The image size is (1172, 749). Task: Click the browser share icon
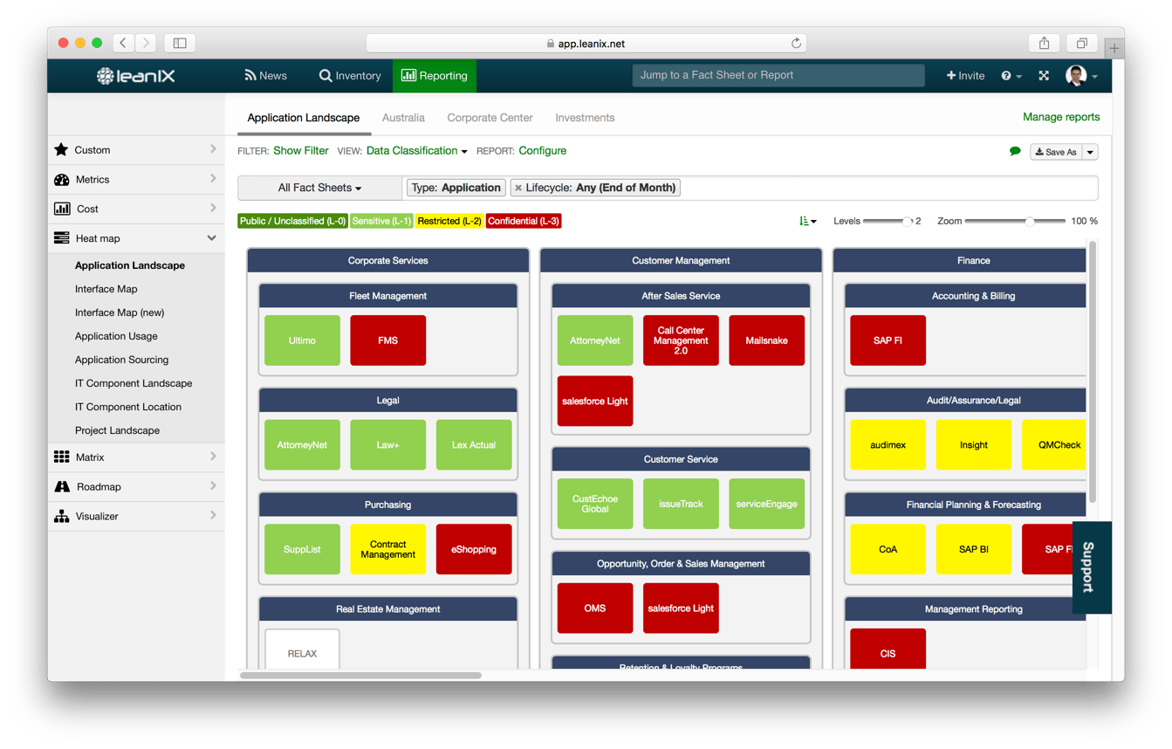pos(1044,43)
